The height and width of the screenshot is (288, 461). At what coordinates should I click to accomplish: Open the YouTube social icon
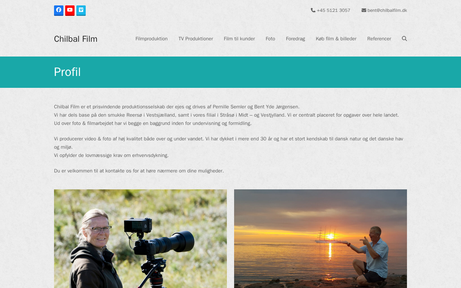tap(70, 10)
